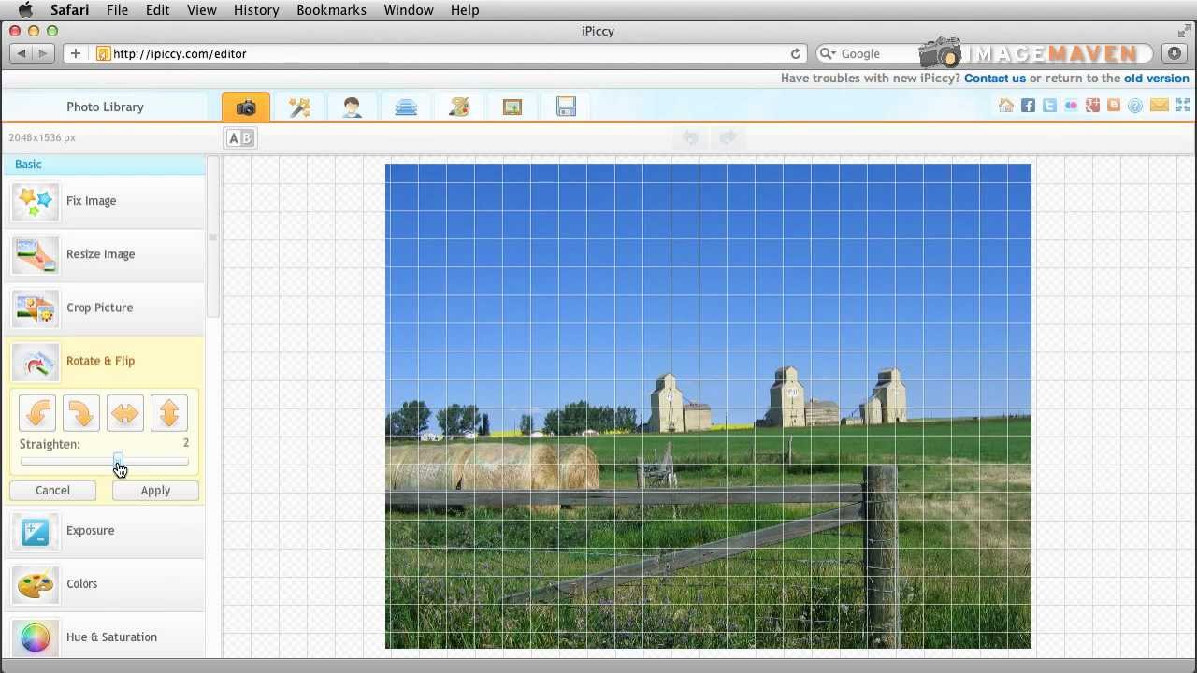Toggle the A/B before-after compare button

tap(240, 138)
